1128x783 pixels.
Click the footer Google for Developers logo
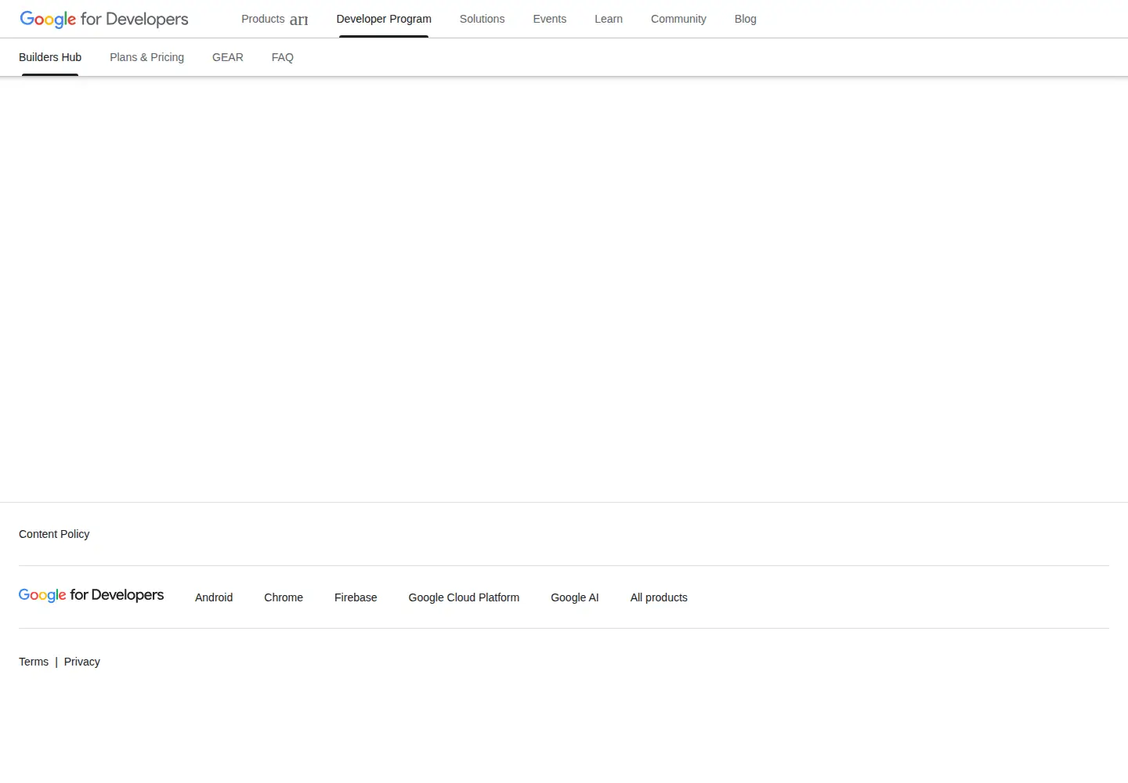point(91,595)
